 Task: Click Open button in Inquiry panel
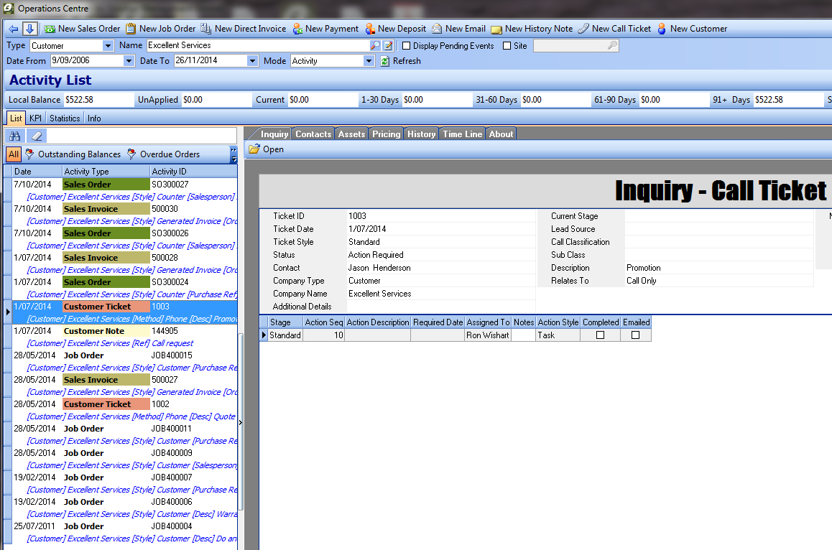(x=266, y=149)
